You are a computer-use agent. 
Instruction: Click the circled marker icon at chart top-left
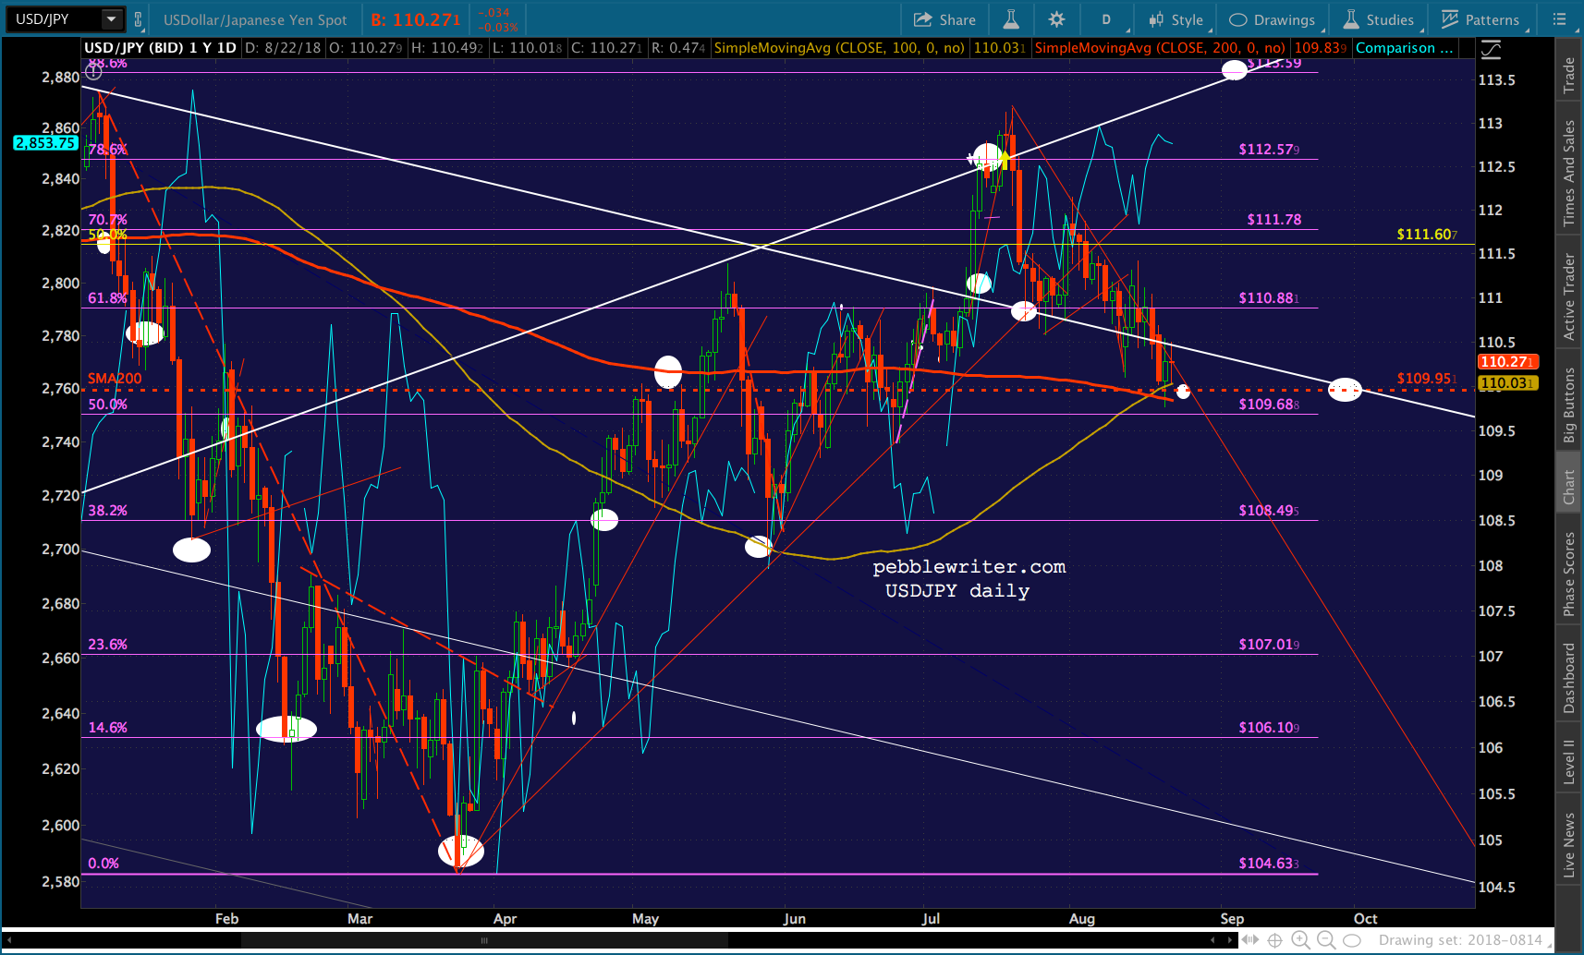[93, 72]
